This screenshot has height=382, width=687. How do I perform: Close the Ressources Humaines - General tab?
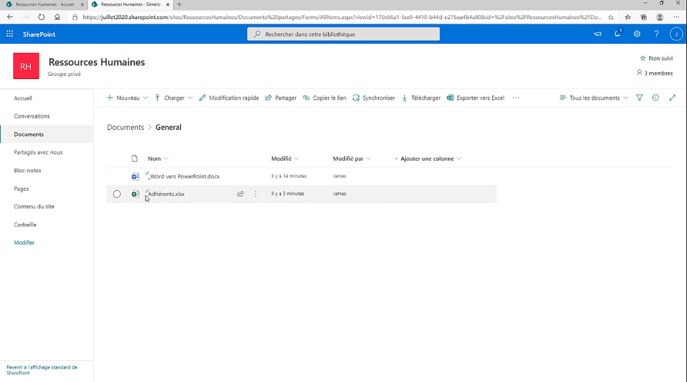click(x=168, y=4)
